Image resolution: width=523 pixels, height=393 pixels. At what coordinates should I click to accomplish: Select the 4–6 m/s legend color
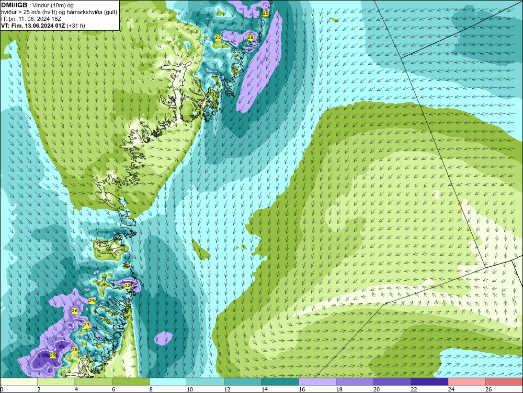coord(94,382)
